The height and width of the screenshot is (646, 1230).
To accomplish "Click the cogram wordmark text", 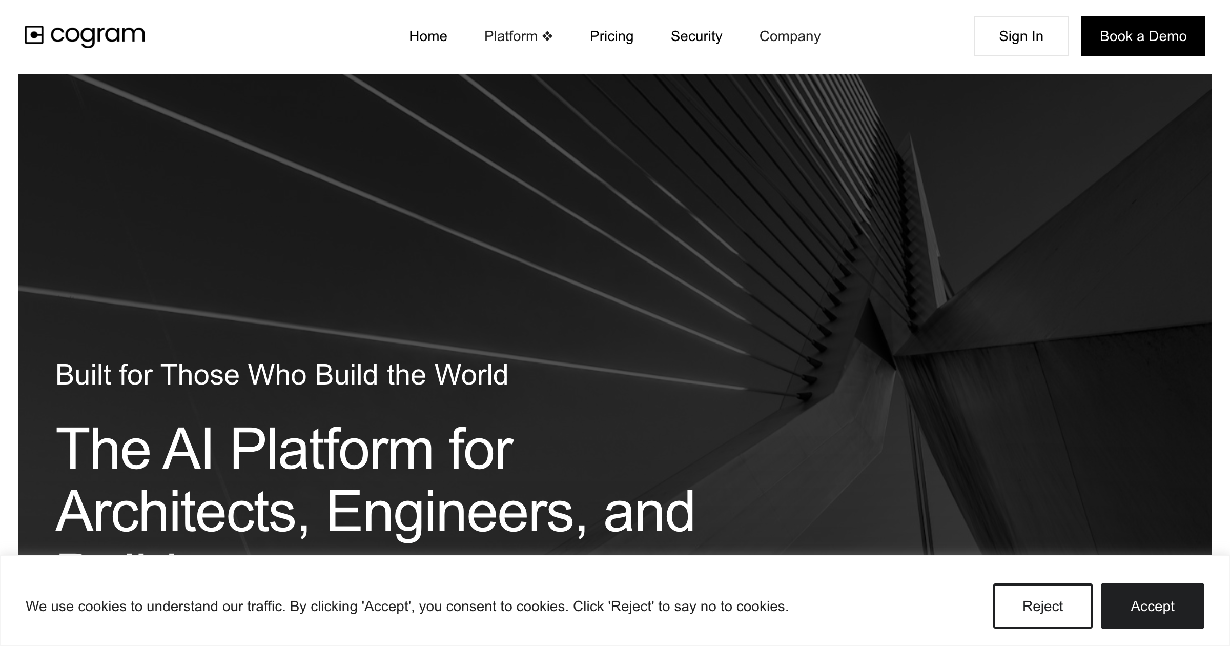I will pos(97,36).
